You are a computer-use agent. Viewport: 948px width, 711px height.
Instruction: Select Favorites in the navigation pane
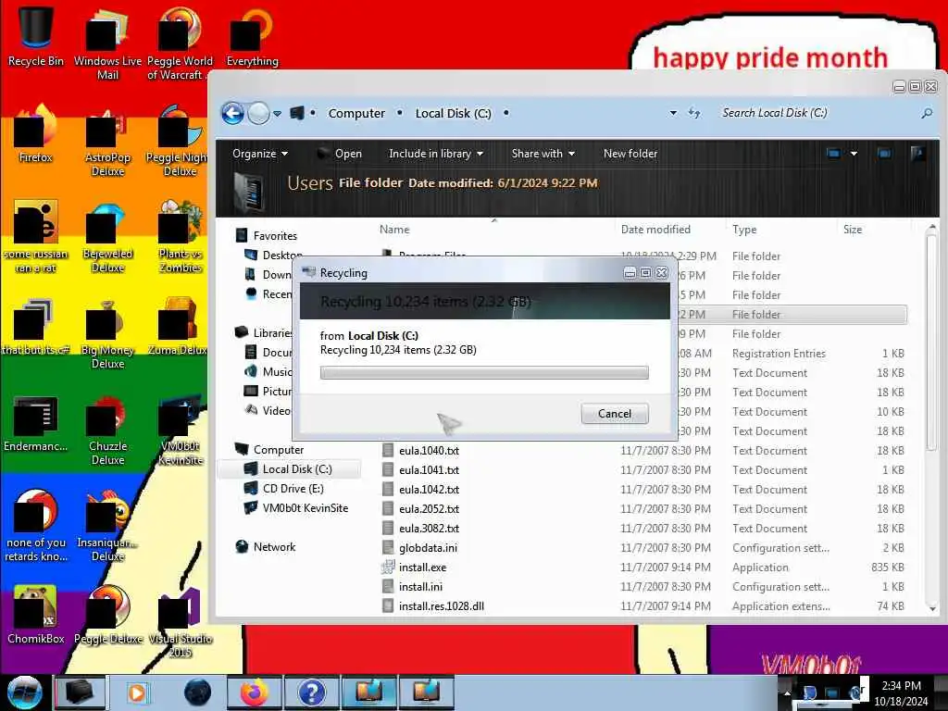[275, 236]
